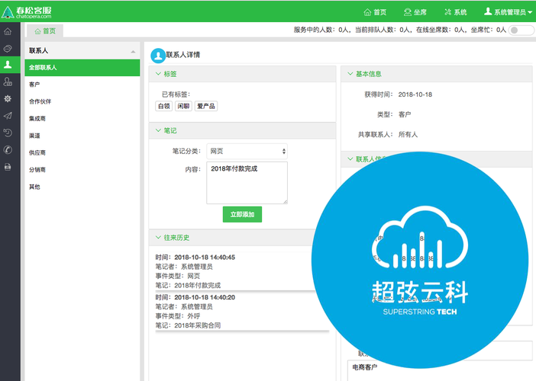Viewport: 536px width, 381px height.
Task: Click the 共享联系人 value 所有人
Action: [408, 134]
